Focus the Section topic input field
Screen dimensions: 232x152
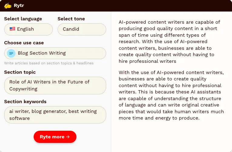pyautogui.click(x=55, y=85)
